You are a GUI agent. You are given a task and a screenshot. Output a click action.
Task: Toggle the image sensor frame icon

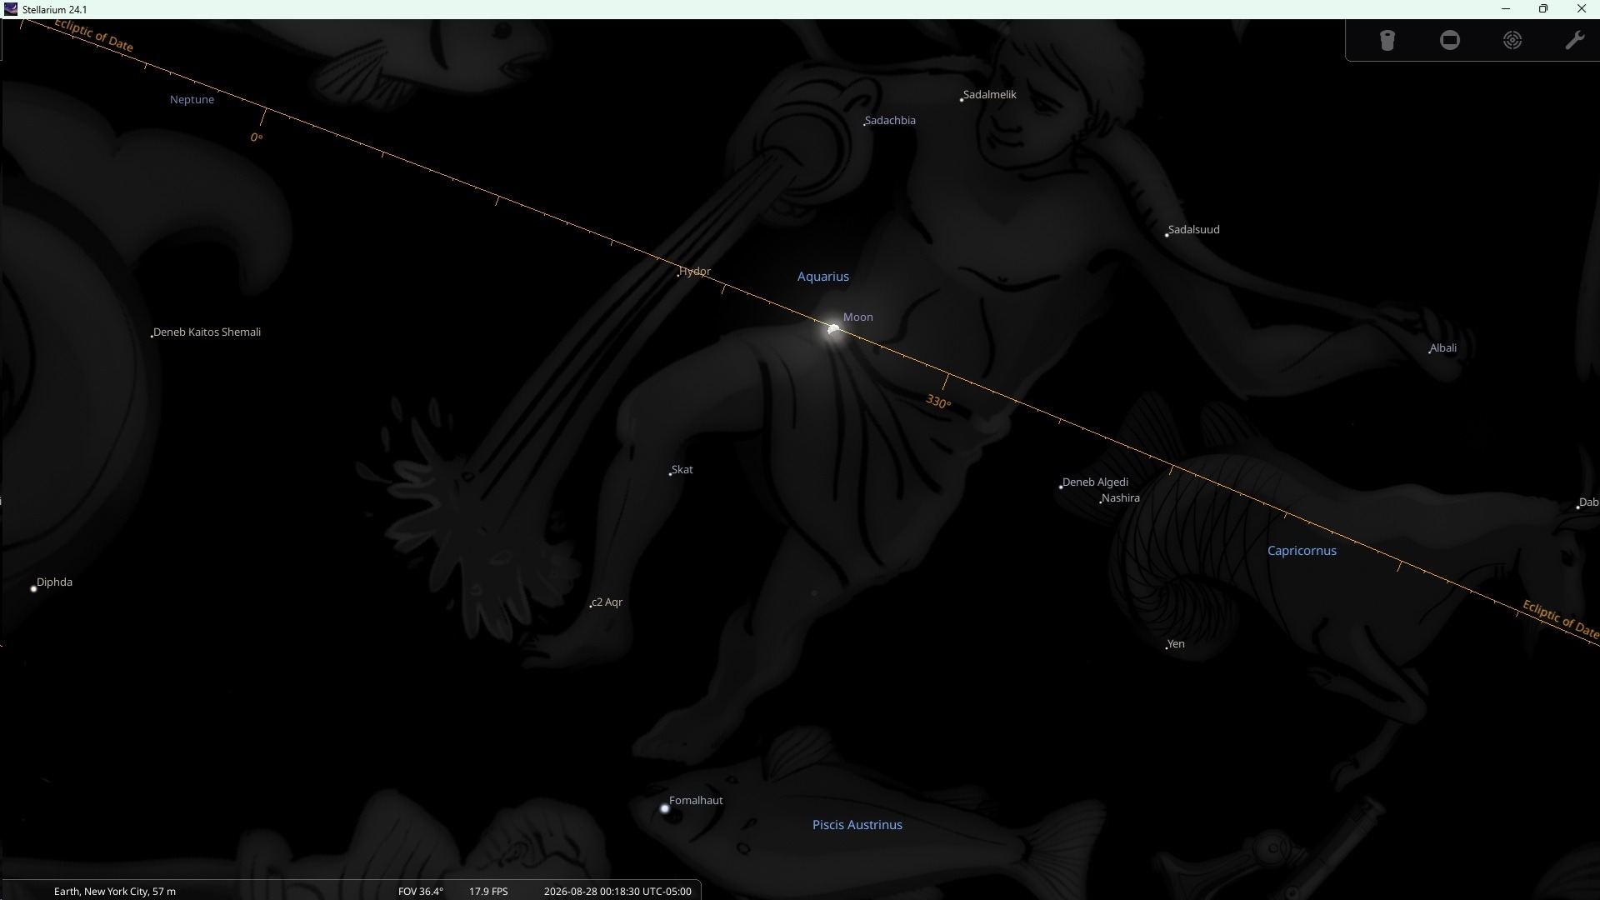(1450, 41)
